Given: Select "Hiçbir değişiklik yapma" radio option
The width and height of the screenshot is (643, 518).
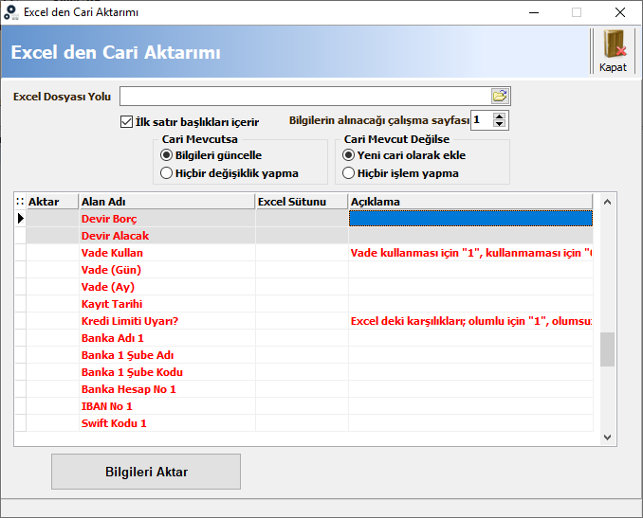Looking at the screenshot, I should coord(166,173).
